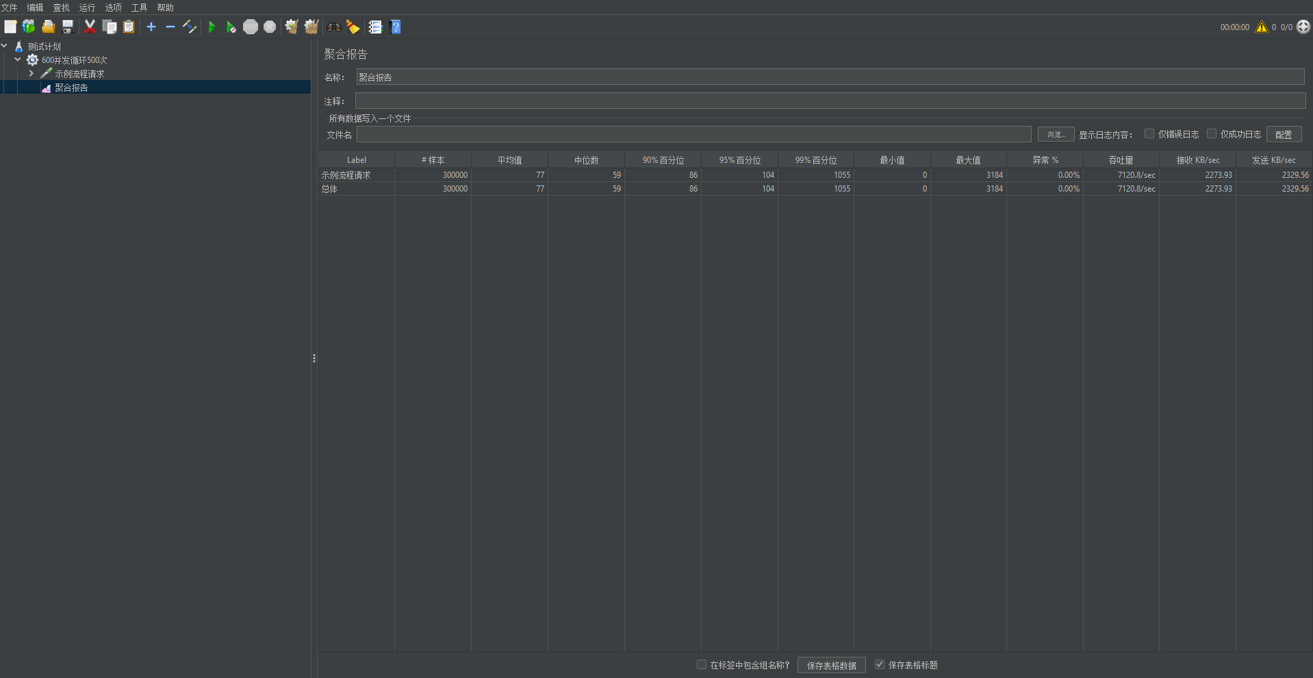Click the warning triangle log icon
The image size is (1313, 678).
coord(1261,27)
